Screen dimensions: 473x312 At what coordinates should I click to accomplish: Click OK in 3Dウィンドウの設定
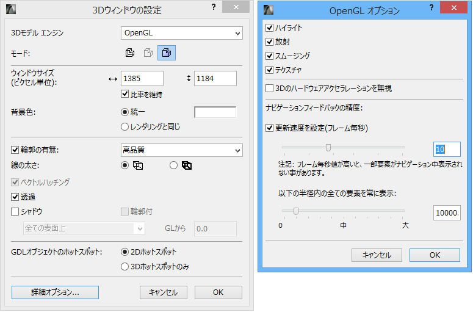pos(218,292)
